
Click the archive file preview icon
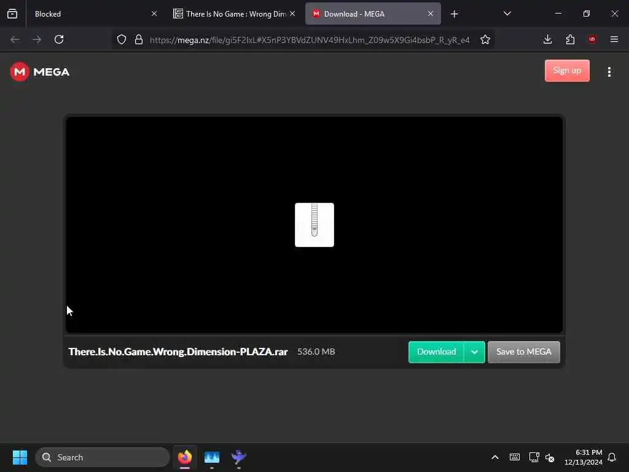(314, 225)
